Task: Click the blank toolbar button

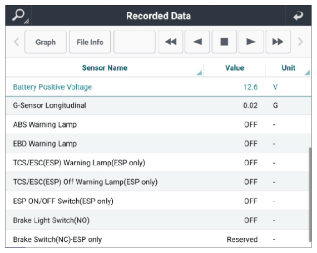Action: click(135, 42)
